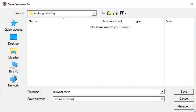Open Libraries in places bar
Image resolution: width=196 pixels, height=112 pixels.
(13, 53)
